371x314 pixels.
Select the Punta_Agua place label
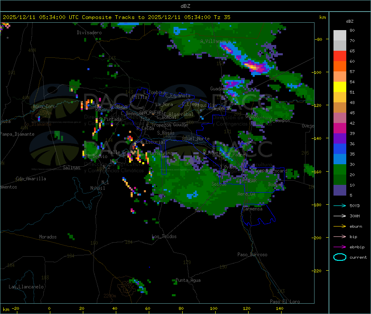188,280
